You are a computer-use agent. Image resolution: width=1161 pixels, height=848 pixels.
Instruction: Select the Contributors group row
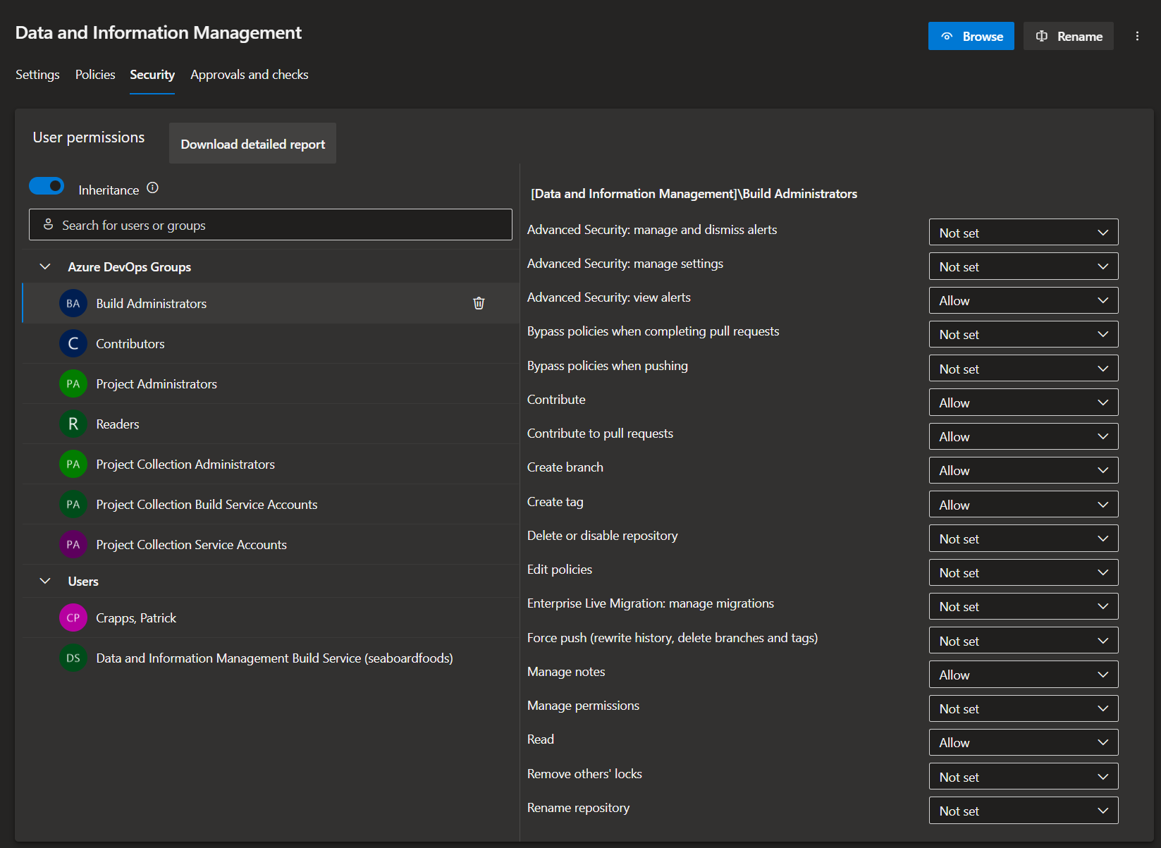click(x=271, y=343)
